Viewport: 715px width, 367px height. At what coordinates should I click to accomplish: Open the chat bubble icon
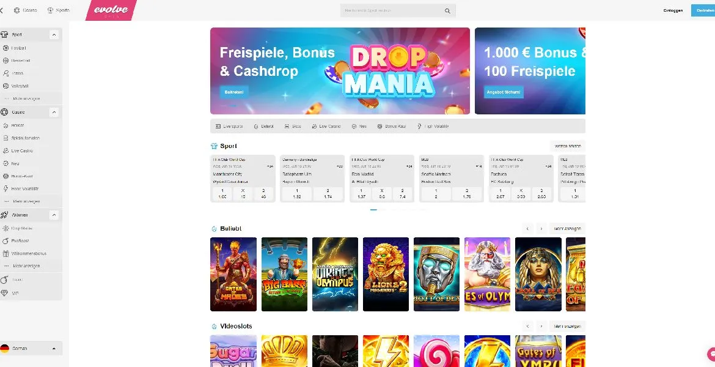click(x=711, y=354)
